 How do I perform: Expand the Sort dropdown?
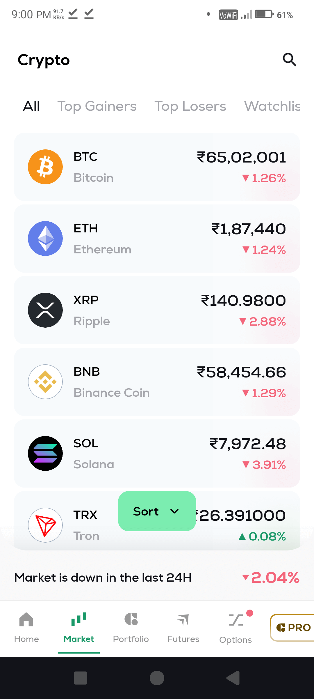coord(157,511)
